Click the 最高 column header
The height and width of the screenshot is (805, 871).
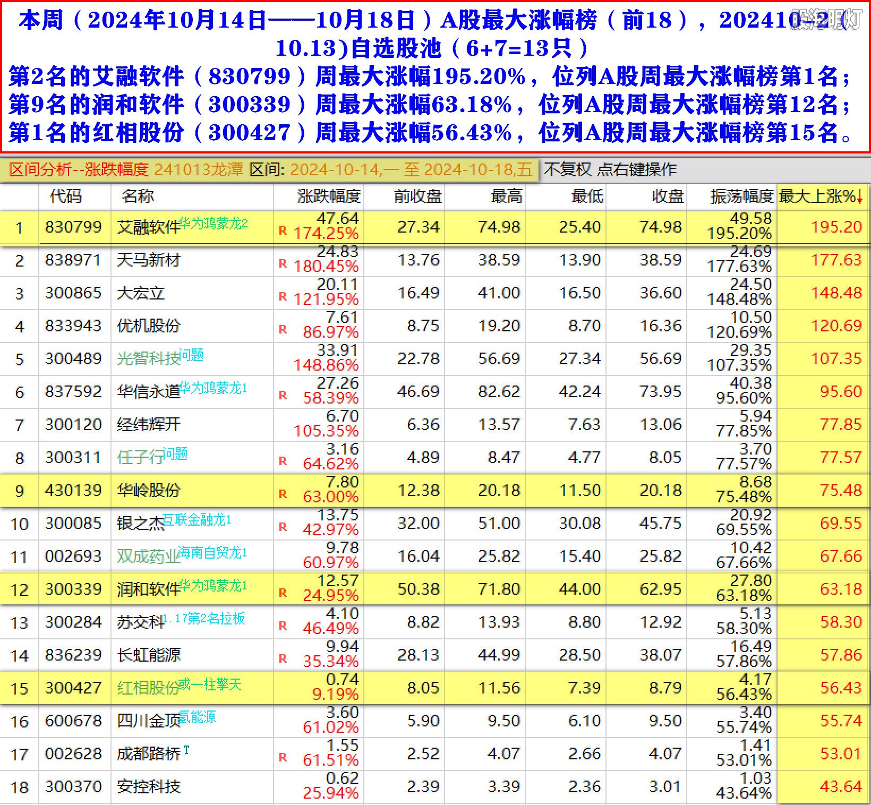(x=506, y=196)
